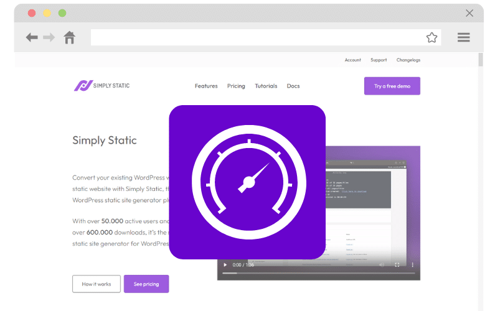Go forward with the browser forward arrow
495x311 pixels.
[49, 37]
